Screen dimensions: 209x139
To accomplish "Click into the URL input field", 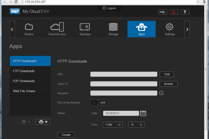I will (124, 74).
